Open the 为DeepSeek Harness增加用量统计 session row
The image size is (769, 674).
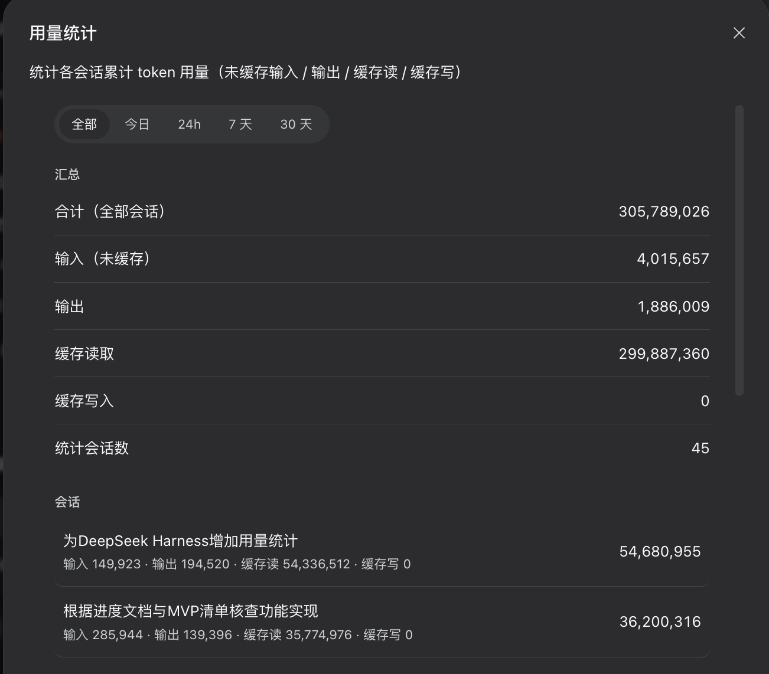382,552
